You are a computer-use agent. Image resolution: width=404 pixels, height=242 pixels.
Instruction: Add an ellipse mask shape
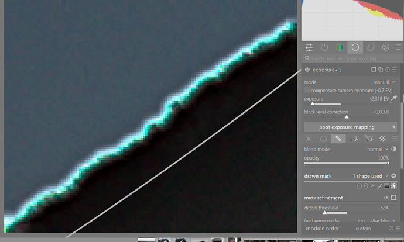(366, 186)
